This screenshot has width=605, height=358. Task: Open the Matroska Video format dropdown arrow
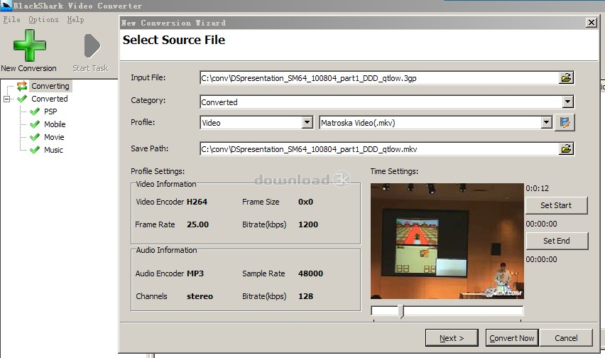click(546, 123)
